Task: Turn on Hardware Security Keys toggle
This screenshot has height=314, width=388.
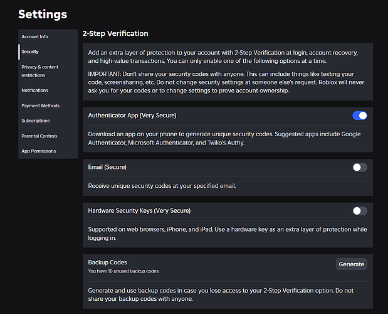Action: (x=360, y=211)
